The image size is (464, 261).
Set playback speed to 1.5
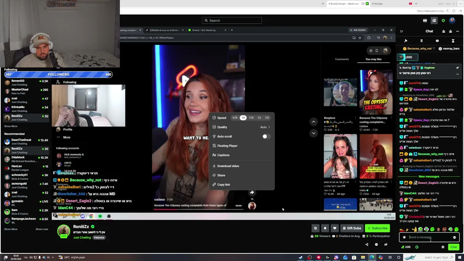click(259, 117)
